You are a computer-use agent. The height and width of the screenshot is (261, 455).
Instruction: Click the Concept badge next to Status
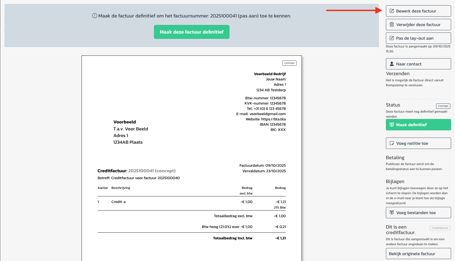[443, 106]
